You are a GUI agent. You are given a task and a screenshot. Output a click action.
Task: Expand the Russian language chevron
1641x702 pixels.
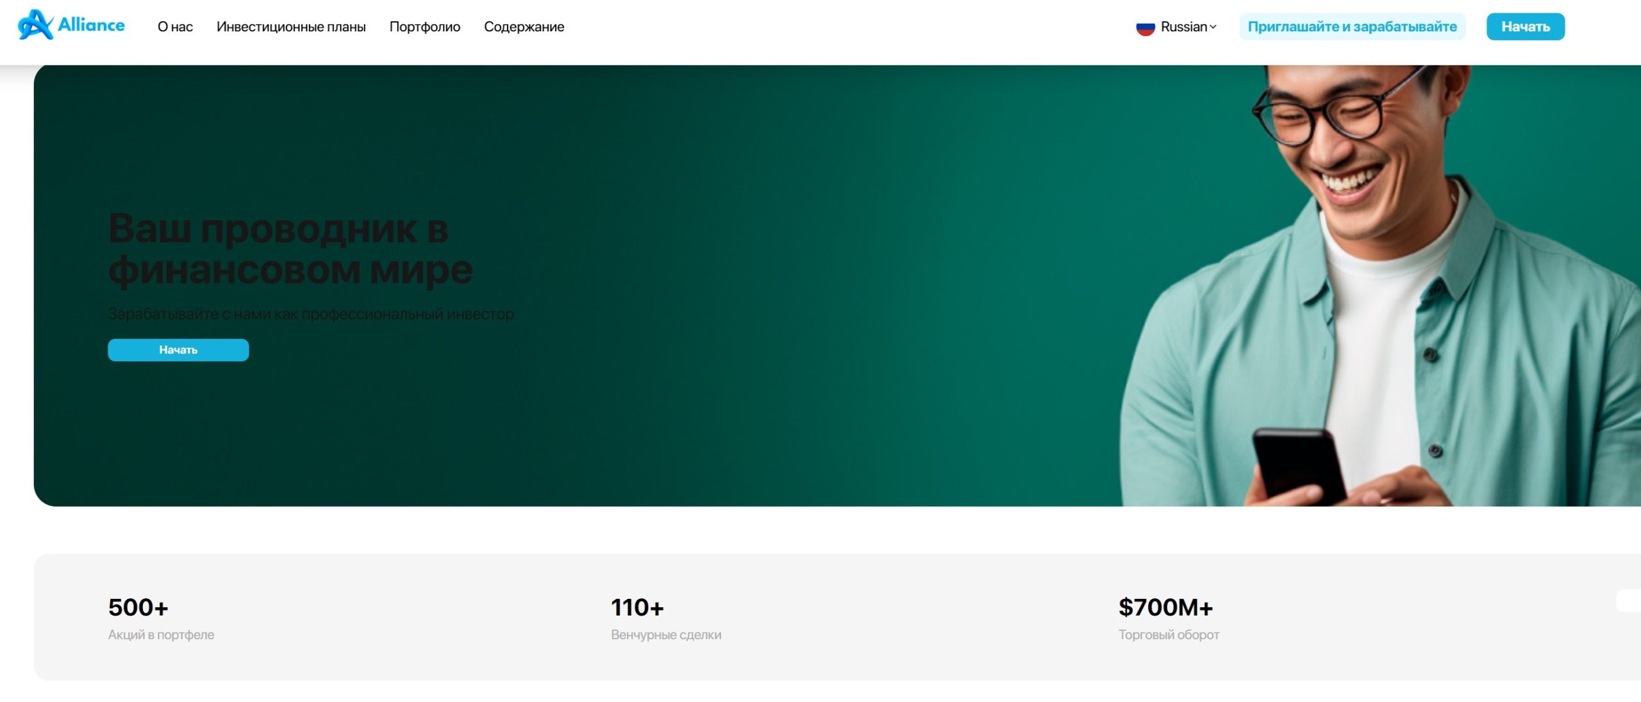point(1213,27)
